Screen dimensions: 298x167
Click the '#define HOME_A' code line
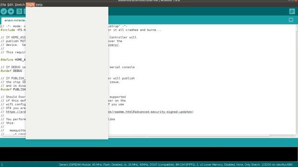(x=13, y=60)
